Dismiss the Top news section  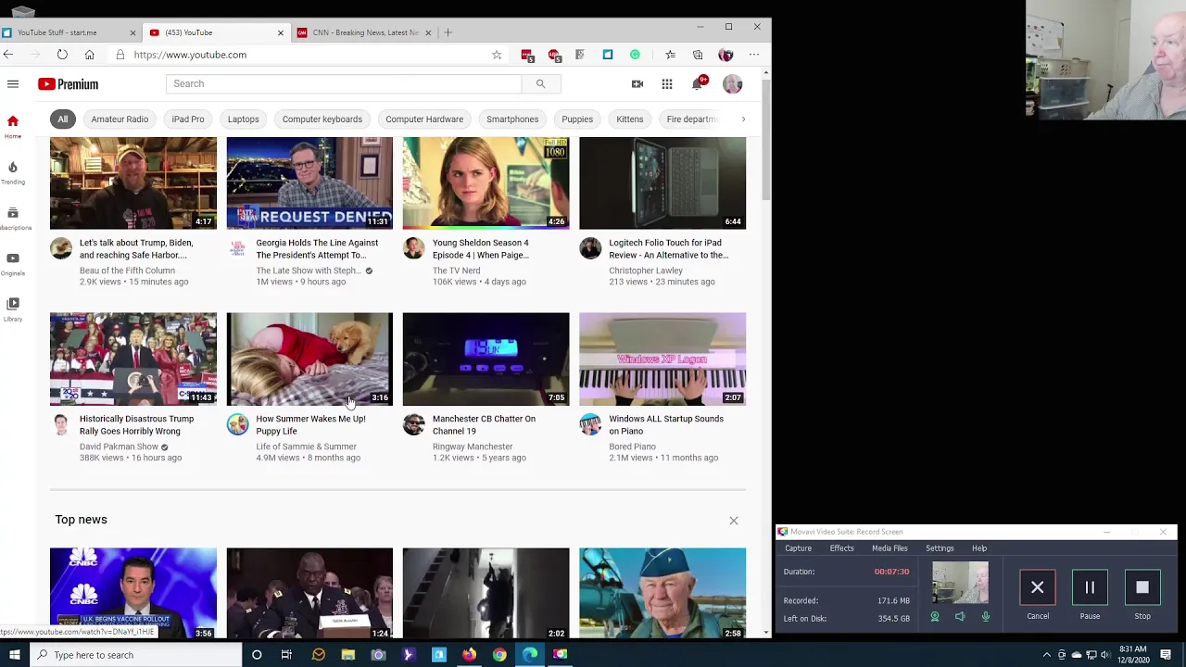[734, 521]
